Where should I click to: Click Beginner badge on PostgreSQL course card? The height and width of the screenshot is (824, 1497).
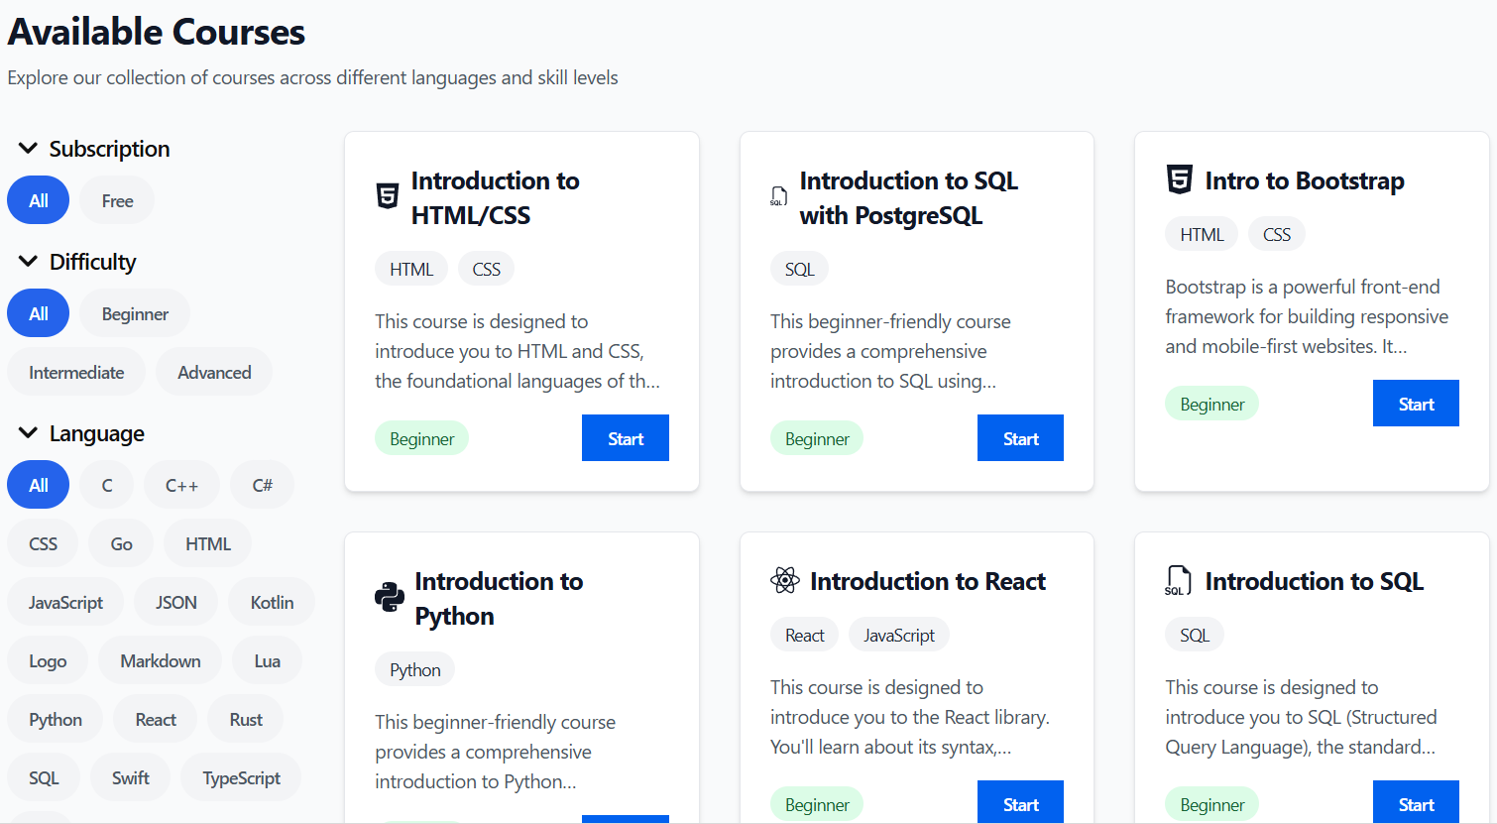[817, 438]
